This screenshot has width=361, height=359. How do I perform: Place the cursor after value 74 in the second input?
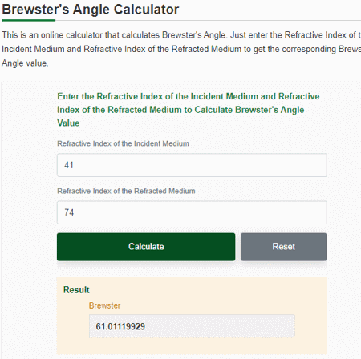click(75, 212)
